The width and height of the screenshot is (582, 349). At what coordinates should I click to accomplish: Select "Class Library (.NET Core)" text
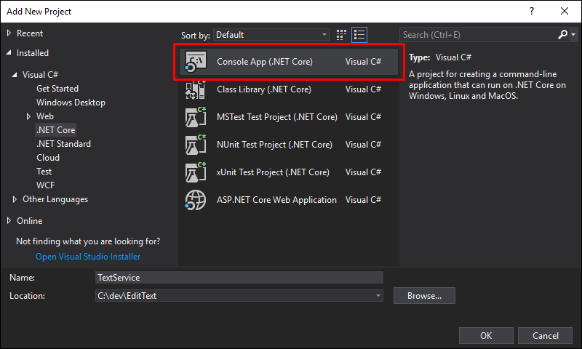[x=264, y=89]
